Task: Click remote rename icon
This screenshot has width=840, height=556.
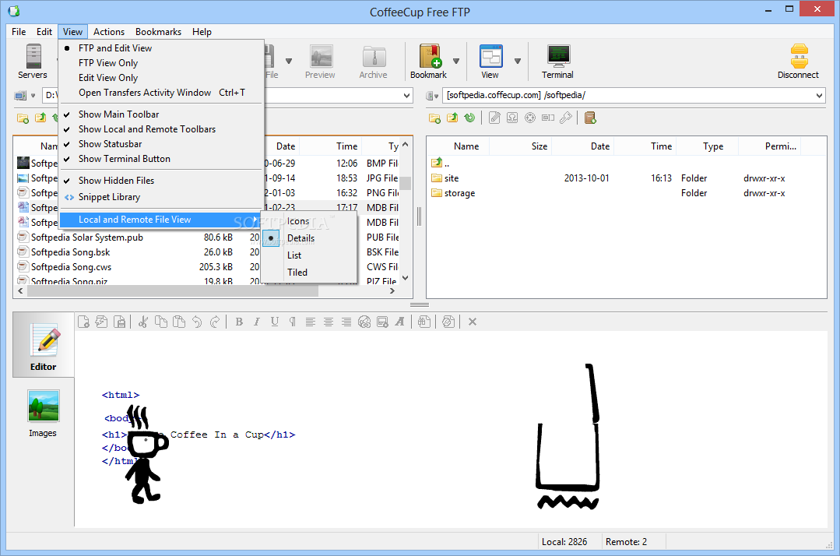Action: click(x=548, y=118)
